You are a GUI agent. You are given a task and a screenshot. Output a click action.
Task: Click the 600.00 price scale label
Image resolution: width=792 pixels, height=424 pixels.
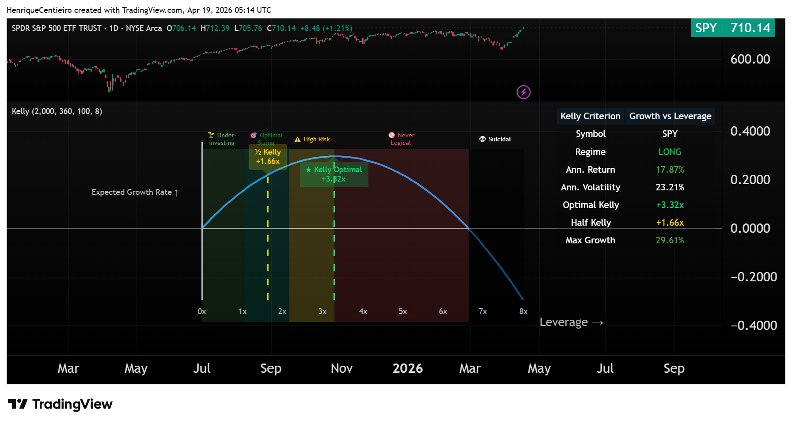750,59
